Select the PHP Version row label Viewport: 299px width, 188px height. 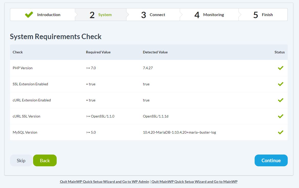(x=23, y=68)
